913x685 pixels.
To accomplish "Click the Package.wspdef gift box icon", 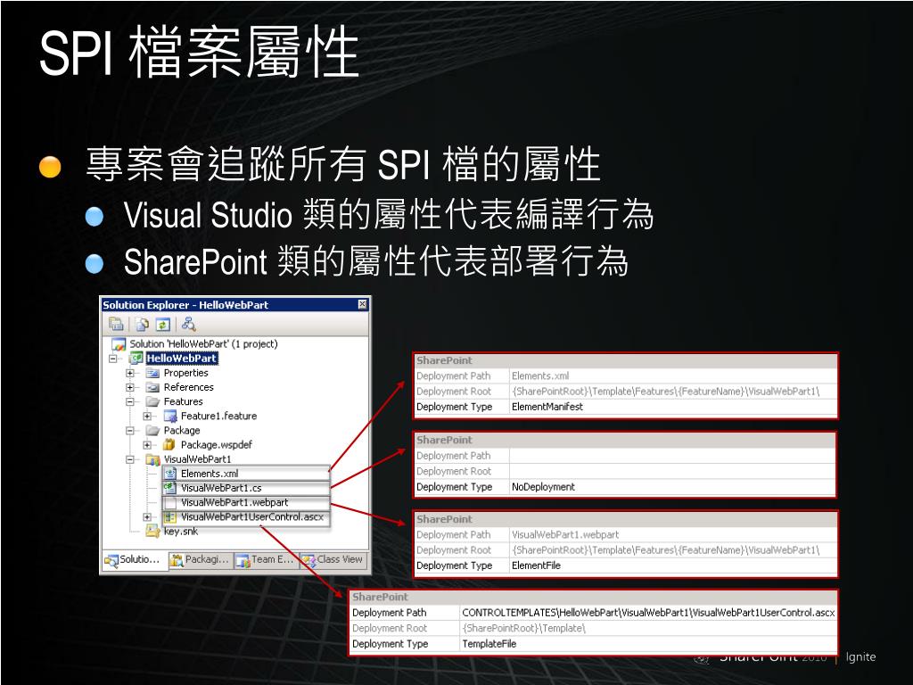I will pyautogui.click(x=169, y=444).
